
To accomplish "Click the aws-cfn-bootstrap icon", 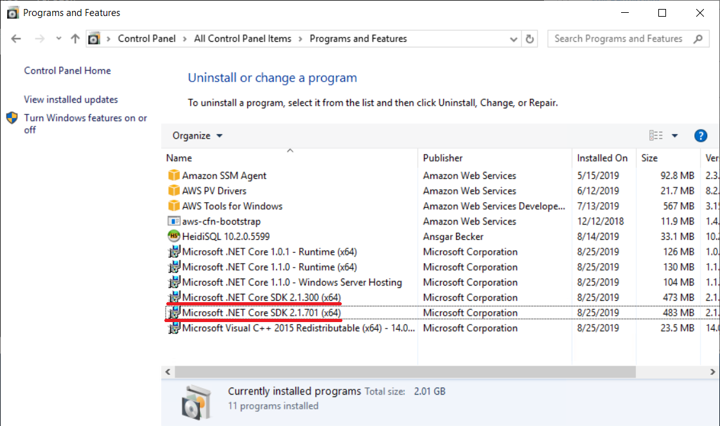I will pos(173,221).
